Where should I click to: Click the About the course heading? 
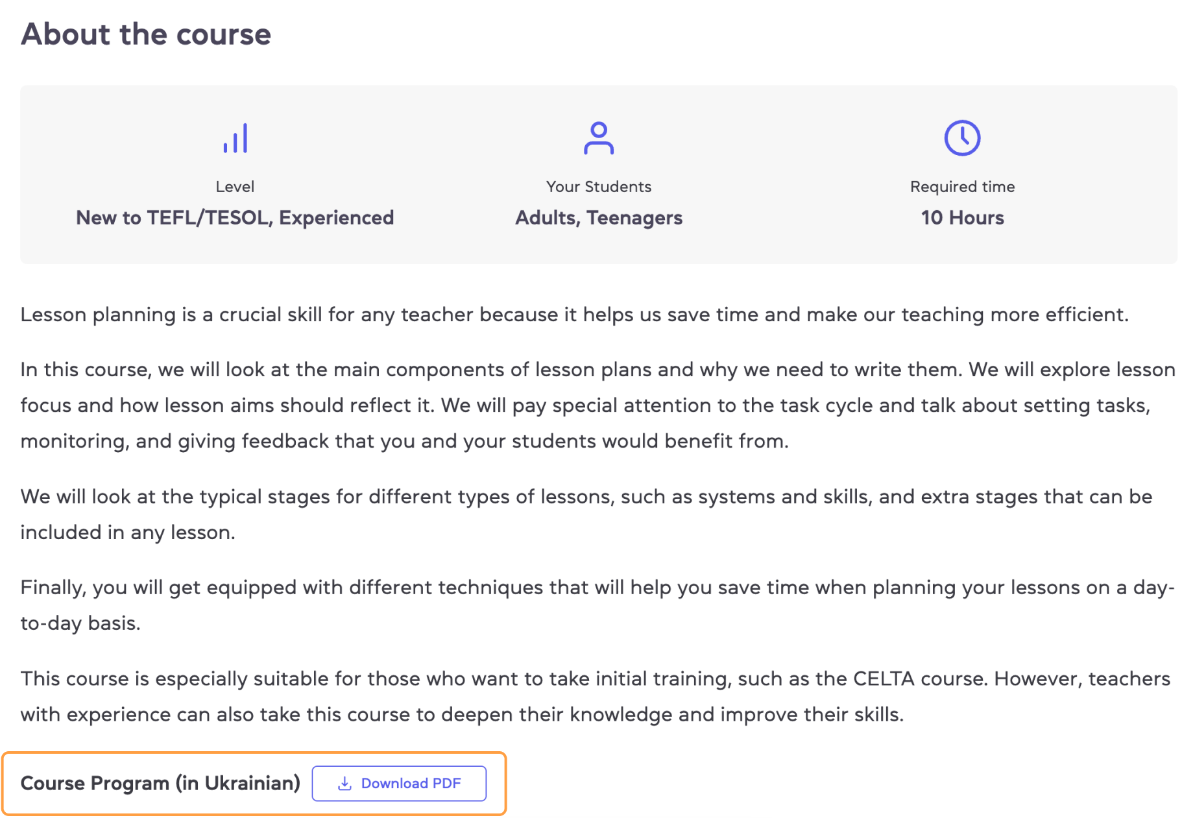[146, 34]
